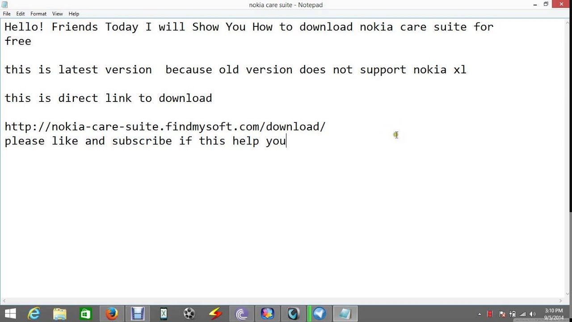Viewport: 572px width, 322px height.
Task: Click the vertical scrollbar down arrow
Action: click(x=568, y=293)
